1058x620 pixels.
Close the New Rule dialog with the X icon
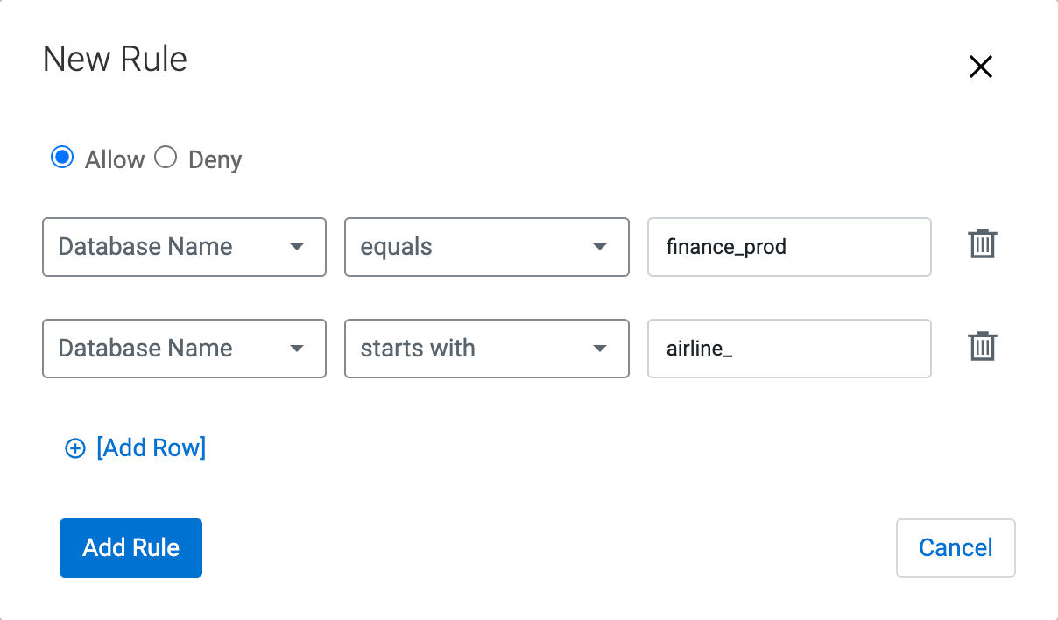click(980, 67)
